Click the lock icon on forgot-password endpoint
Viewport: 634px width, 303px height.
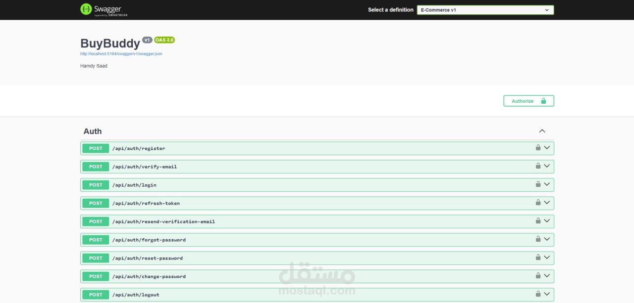pyautogui.click(x=538, y=239)
